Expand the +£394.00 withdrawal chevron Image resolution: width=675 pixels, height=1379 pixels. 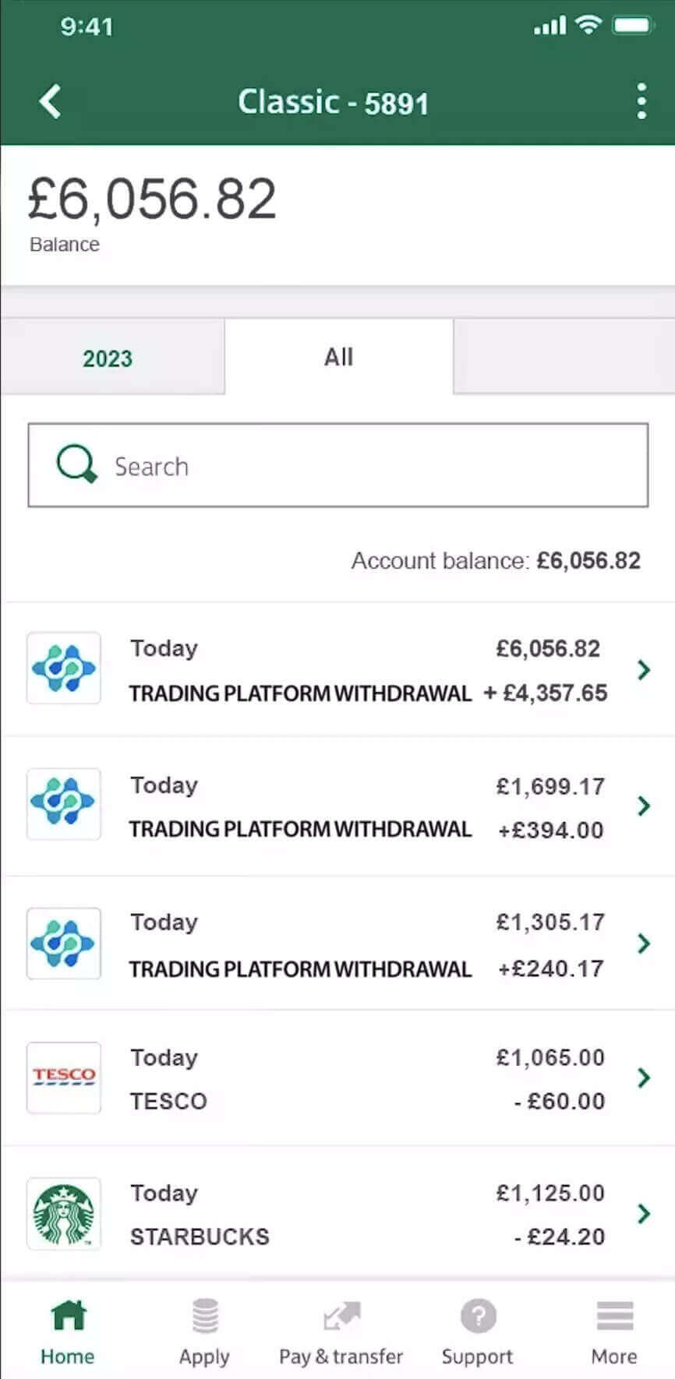[x=644, y=806]
